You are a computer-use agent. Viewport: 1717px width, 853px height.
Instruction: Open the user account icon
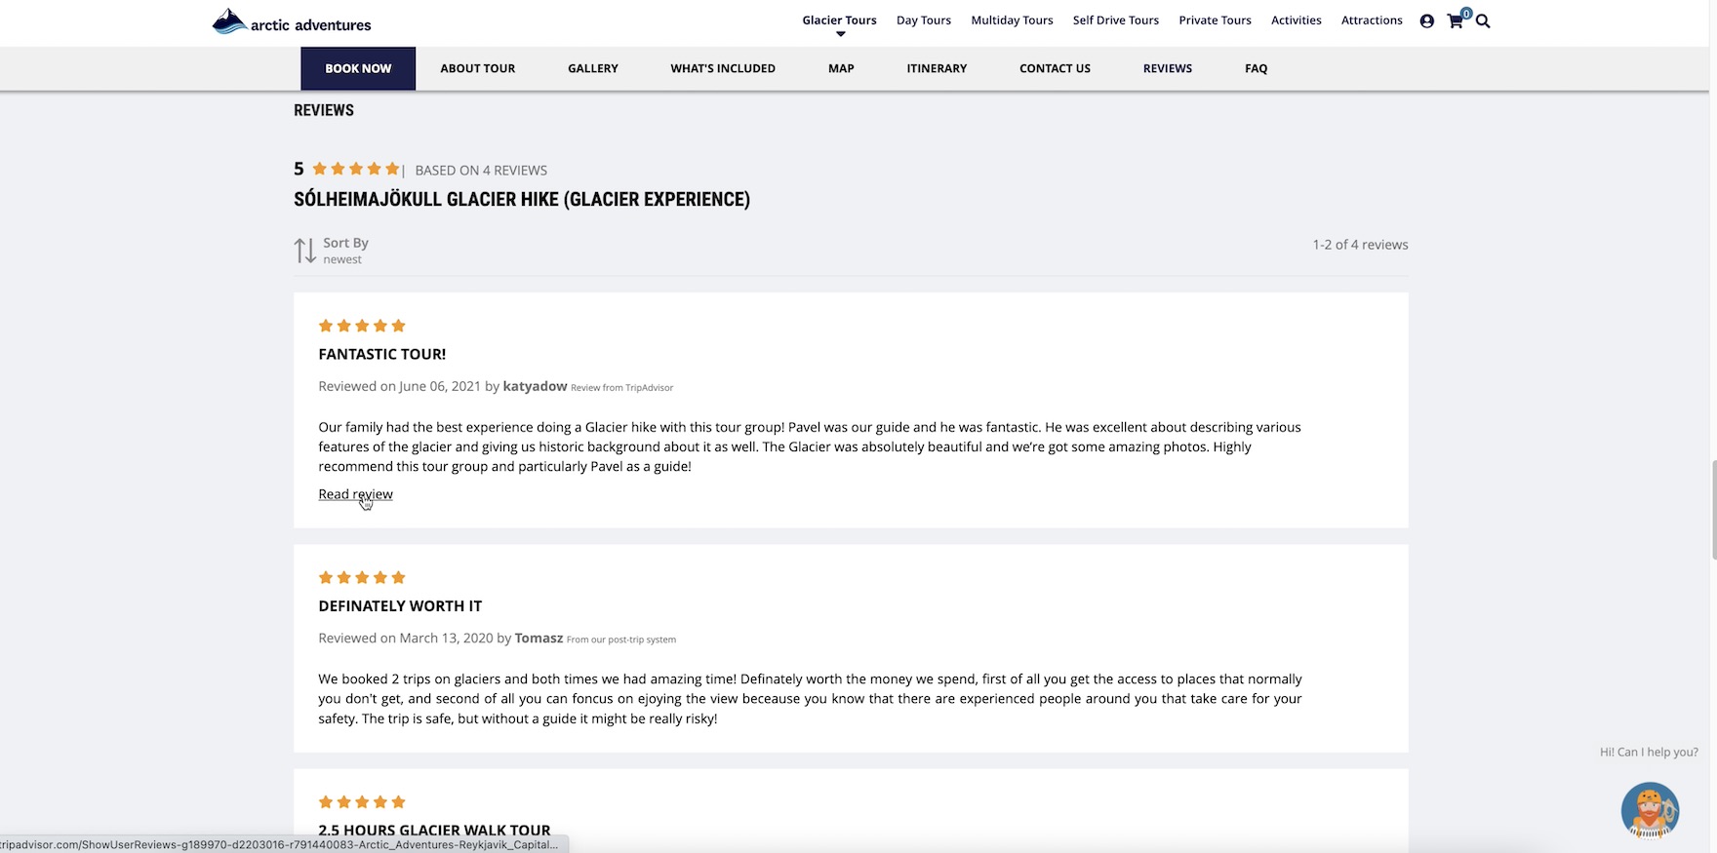tap(1426, 20)
